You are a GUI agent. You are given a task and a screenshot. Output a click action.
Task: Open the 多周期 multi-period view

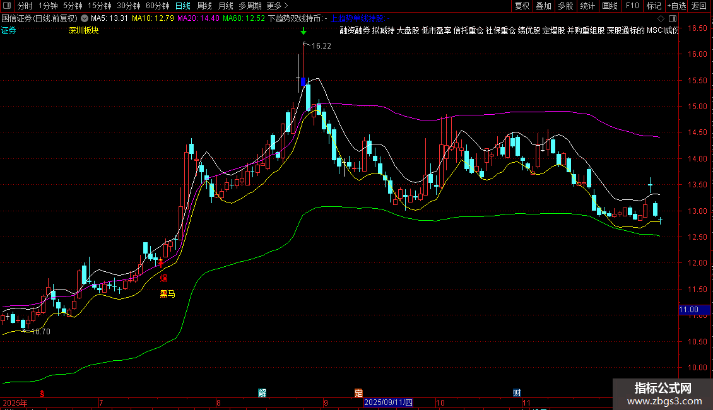point(249,6)
